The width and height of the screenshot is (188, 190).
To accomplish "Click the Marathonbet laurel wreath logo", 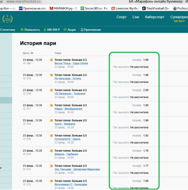I will click(x=8, y=19).
